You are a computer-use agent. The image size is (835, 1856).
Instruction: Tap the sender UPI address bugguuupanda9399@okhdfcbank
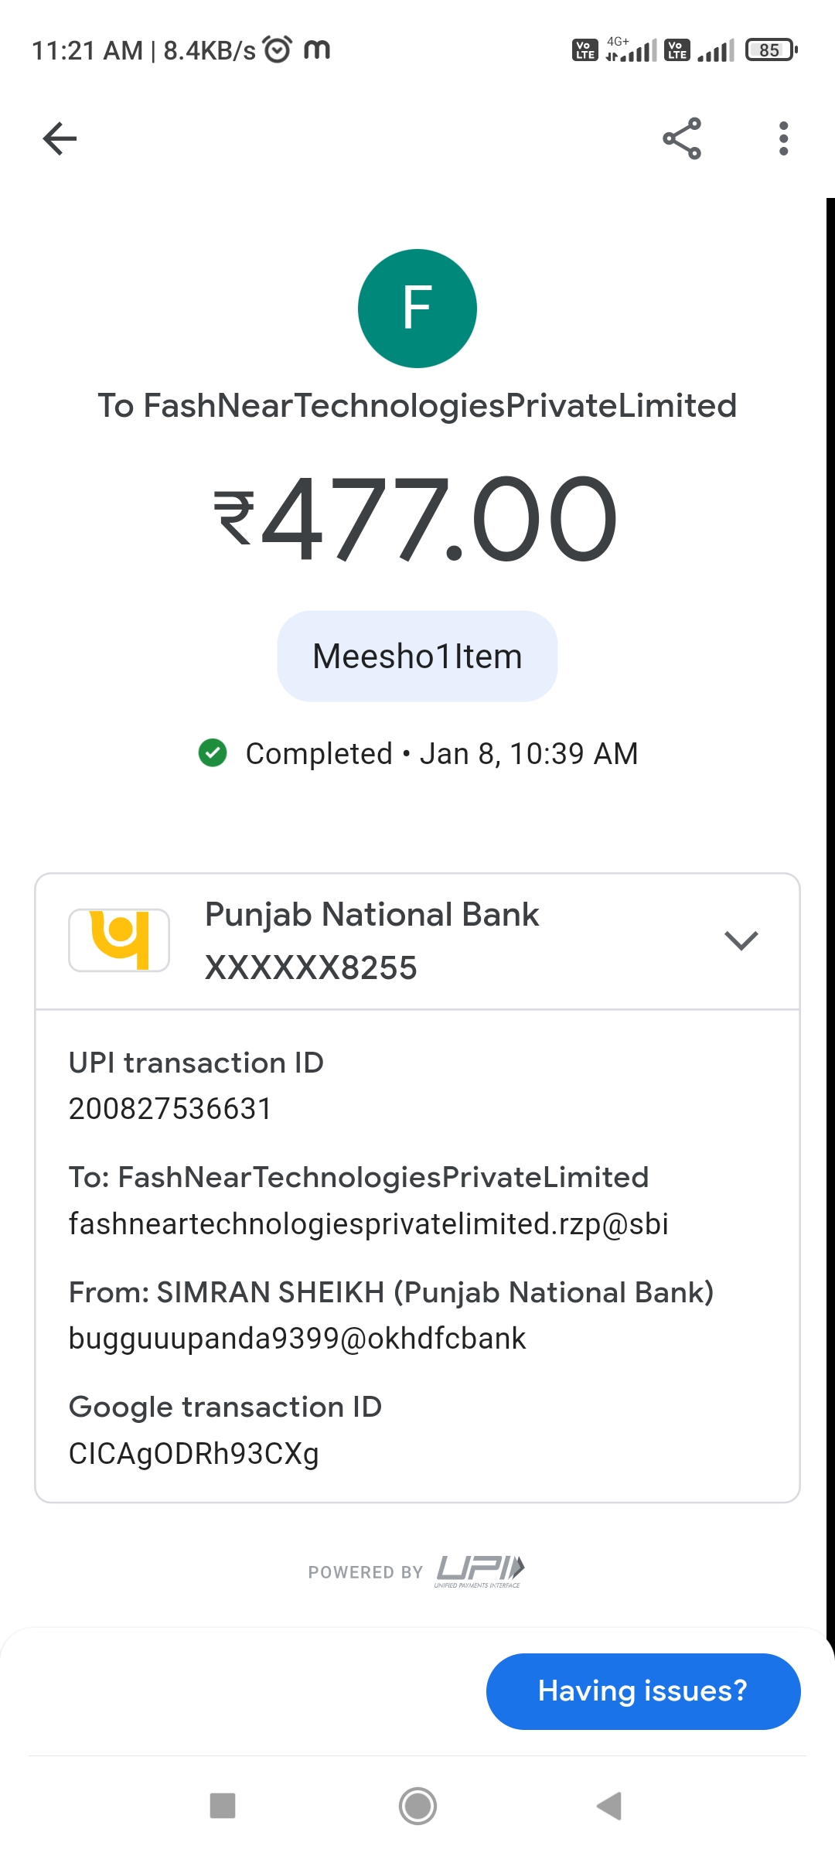click(297, 1339)
